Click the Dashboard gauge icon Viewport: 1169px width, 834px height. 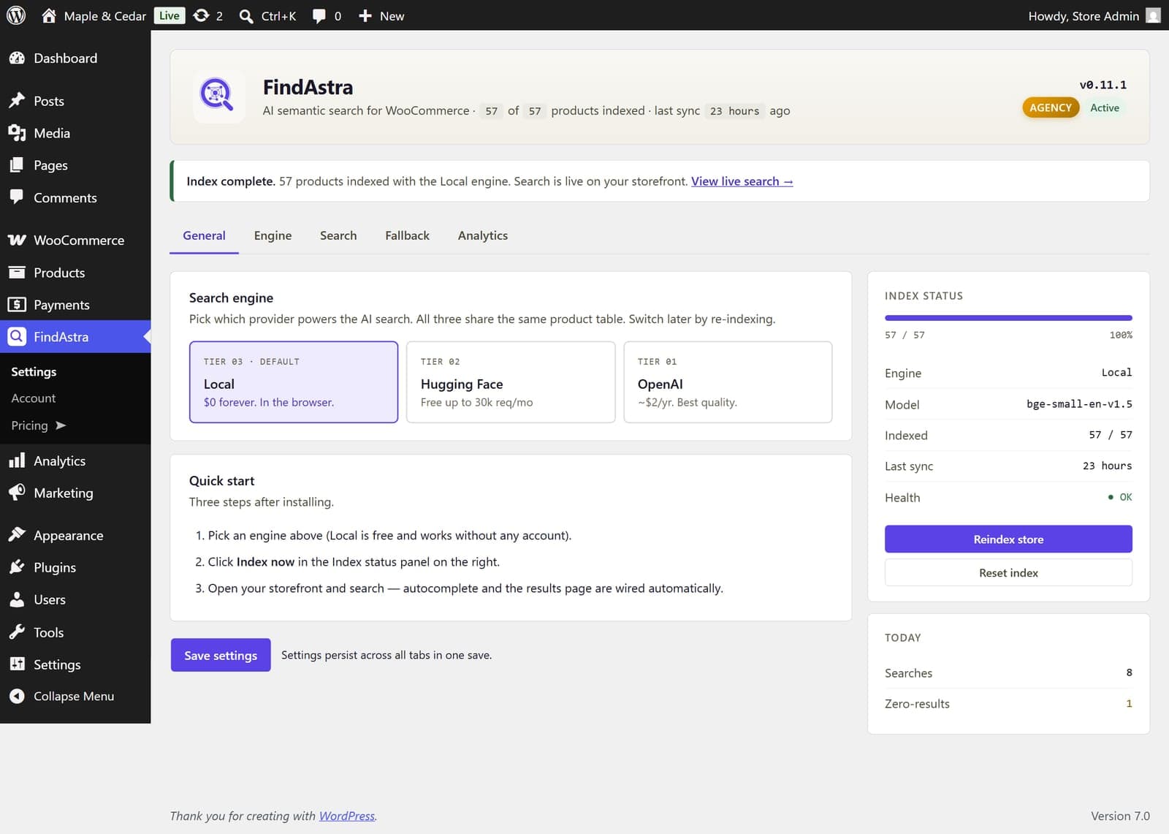(17, 58)
